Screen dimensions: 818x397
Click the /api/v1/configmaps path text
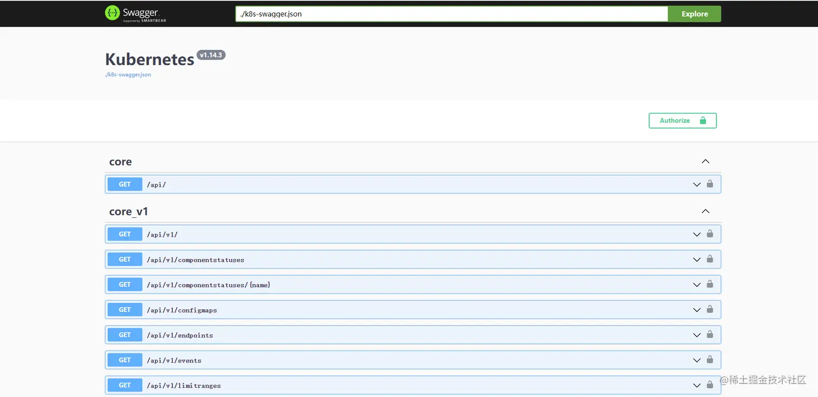[x=182, y=310]
